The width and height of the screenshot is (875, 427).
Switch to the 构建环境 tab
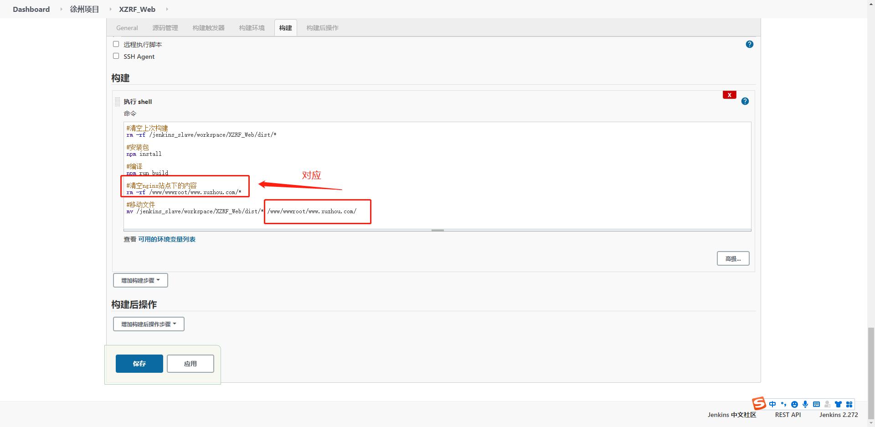252,28
